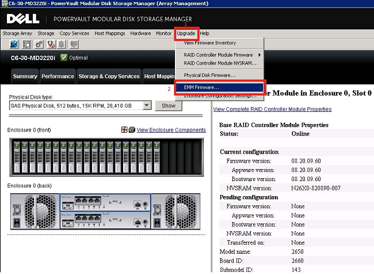
Task: Open View Enclosure Components link
Action: tap(171, 130)
